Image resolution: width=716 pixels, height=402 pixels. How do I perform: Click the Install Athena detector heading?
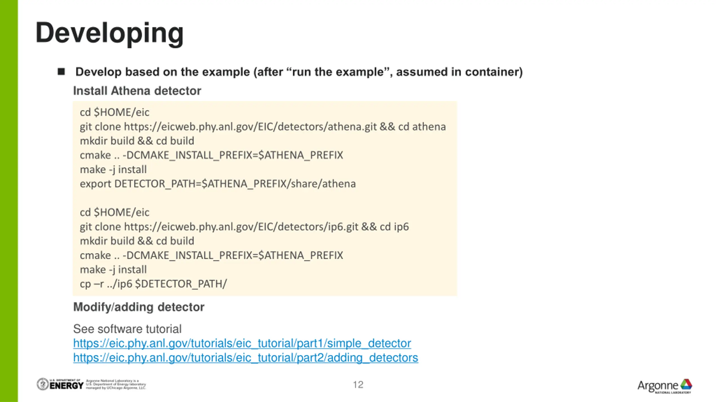137,91
